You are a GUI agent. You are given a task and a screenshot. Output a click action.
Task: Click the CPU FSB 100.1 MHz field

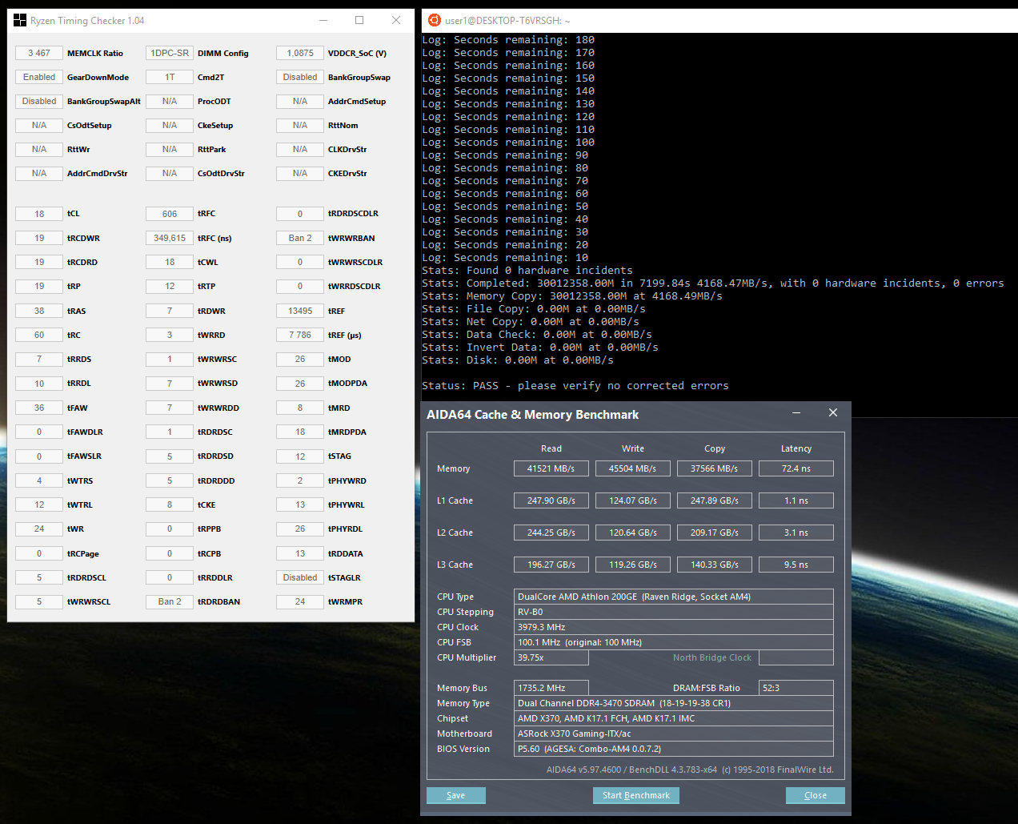pyautogui.click(x=674, y=642)
